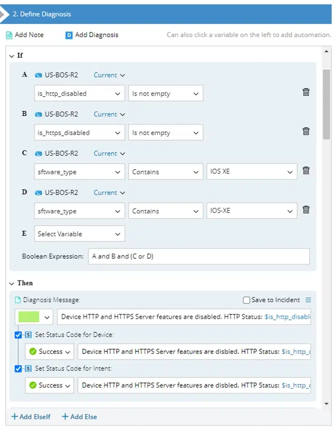The image size is (336, 430).
Task: Click the Add Note icon
Action: 10,35
